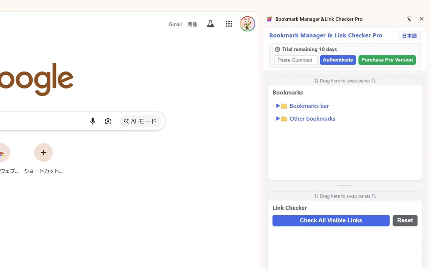Viewport: 430px width, 269px height.
Task: Open your Google account profile avatar
Action: (x=248, y=24)
